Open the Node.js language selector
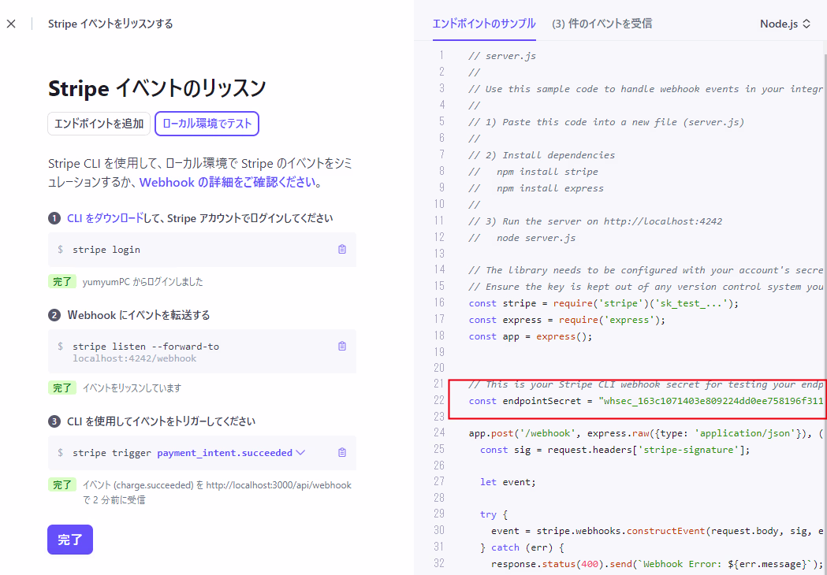Viewport: 827px width, 575px height. [784, 24]
